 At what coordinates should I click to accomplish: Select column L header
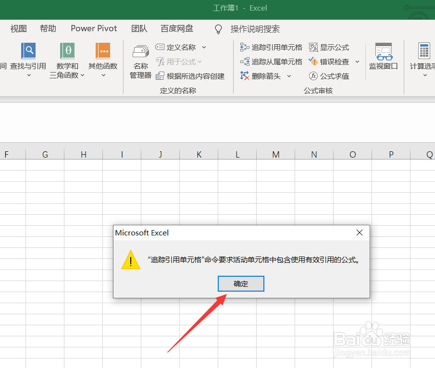(x=237, y=154)
